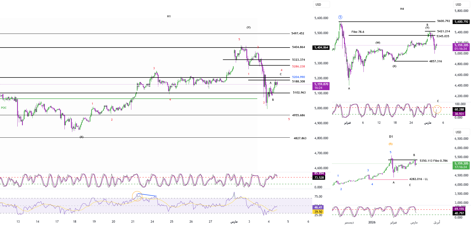Click the D1 timeframe title label
The width and height of the screenshot is (471, 226).
click(391, 137)
